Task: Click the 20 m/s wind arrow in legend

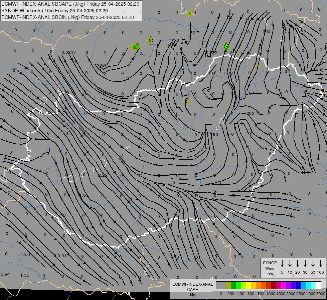Action: click(298, 264)
